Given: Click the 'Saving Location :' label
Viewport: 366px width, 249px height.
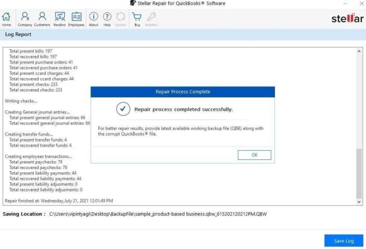Looking at the screenshot, I should [x=24, y=214].
